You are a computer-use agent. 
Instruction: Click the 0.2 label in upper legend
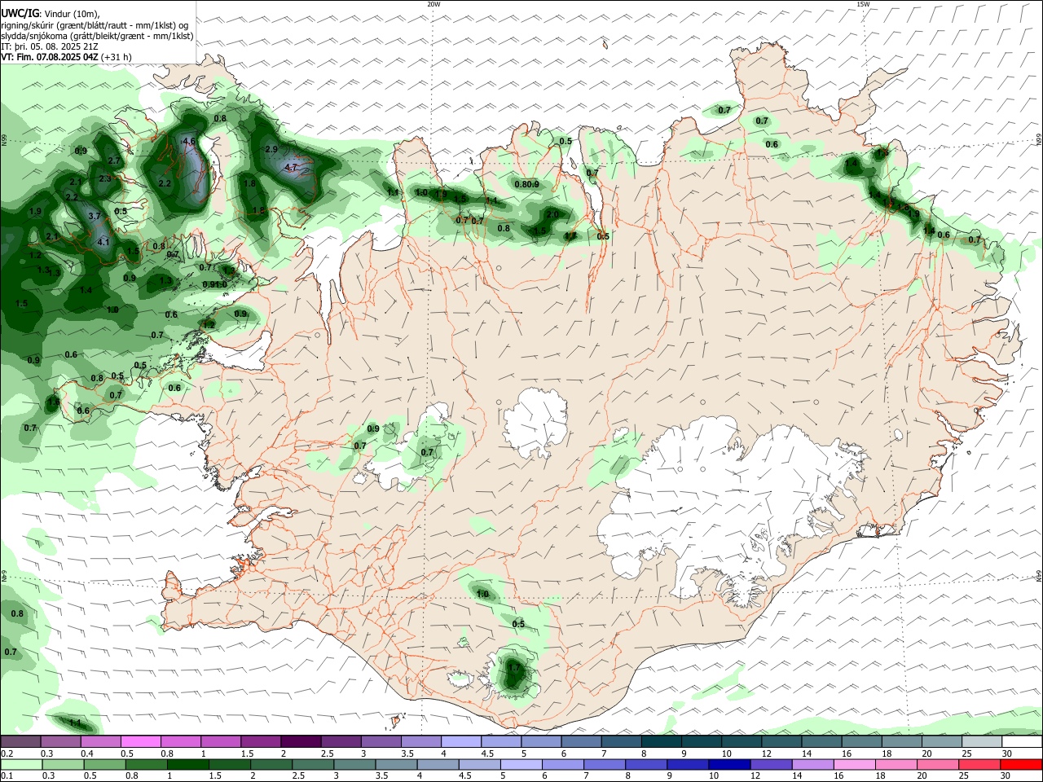pos(7,753)
